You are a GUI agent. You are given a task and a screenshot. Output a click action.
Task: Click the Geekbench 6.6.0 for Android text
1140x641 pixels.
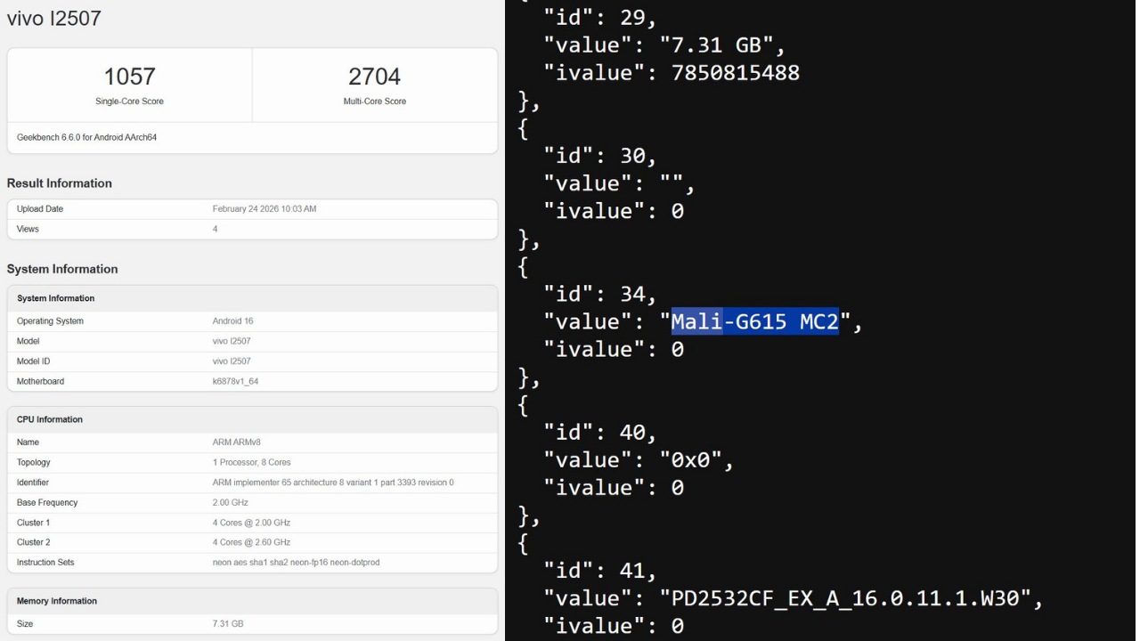pos(87,137)
